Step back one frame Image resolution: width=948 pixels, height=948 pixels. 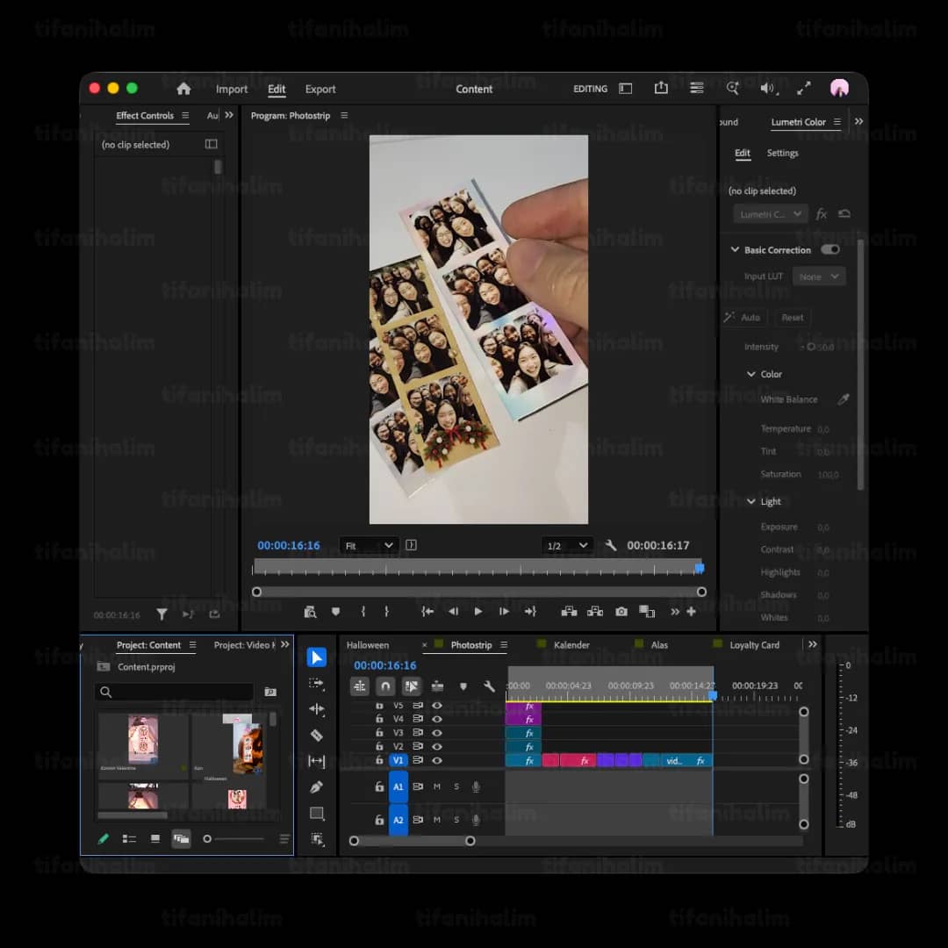point(453,612)
